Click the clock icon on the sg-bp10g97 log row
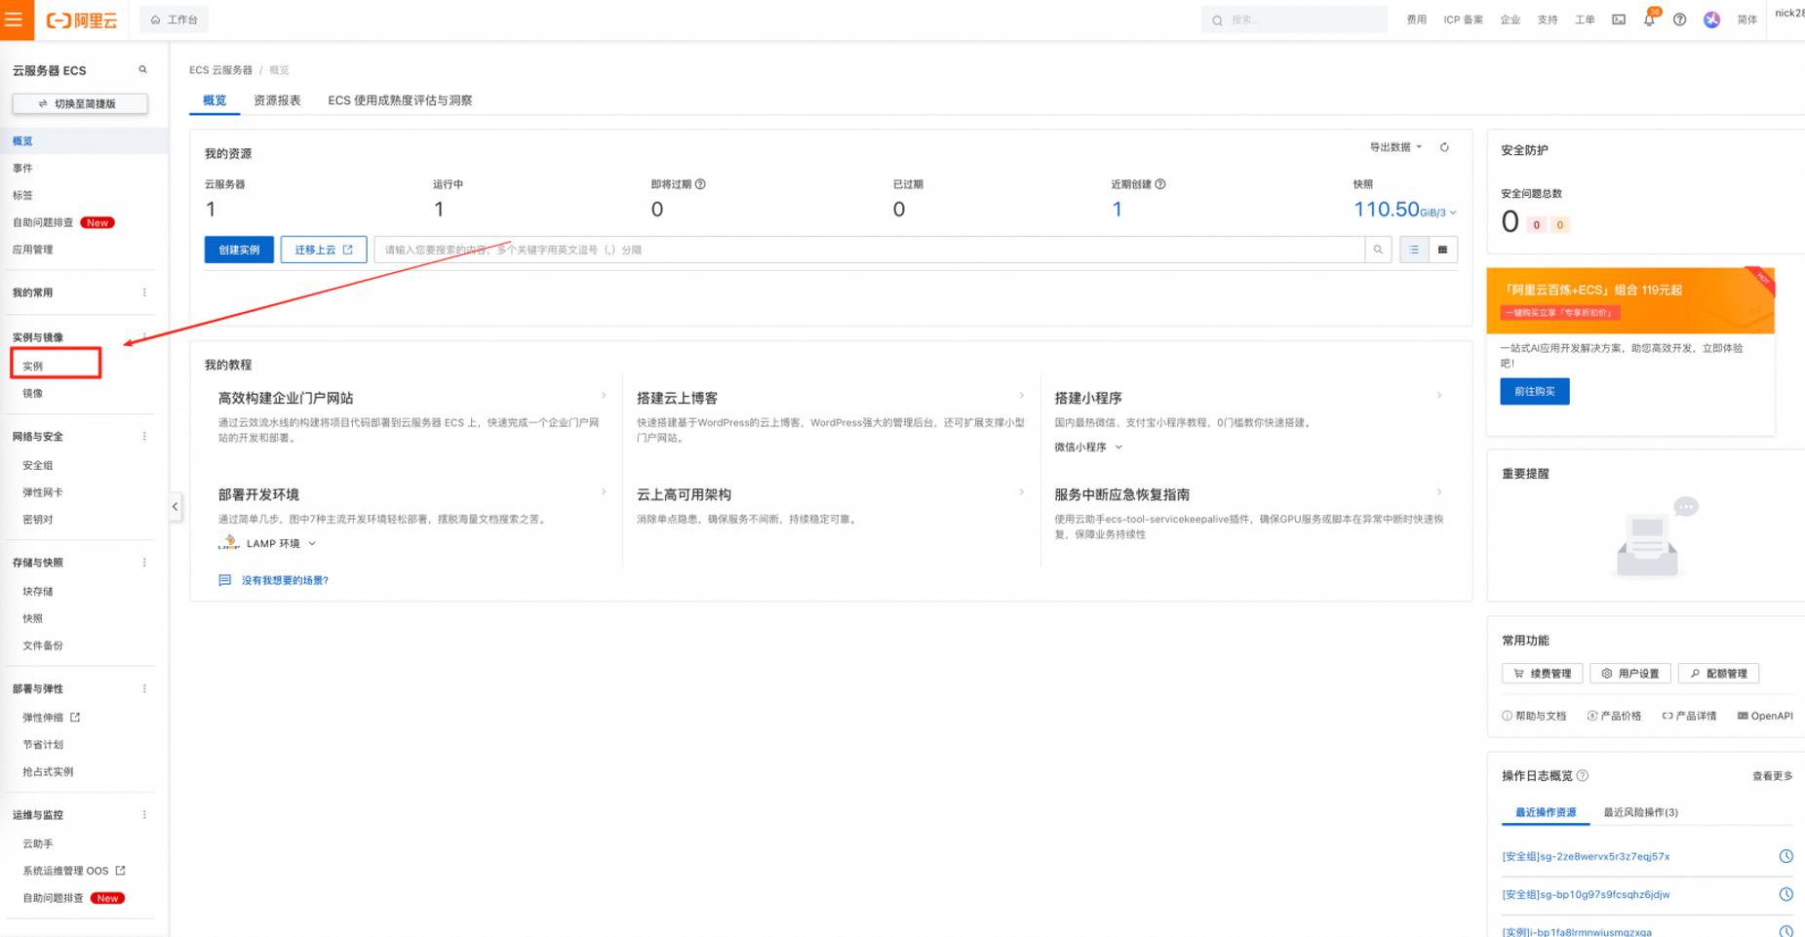Image resolution: width=1805 pixels, height=937 pixels. tap(1785, 894)
